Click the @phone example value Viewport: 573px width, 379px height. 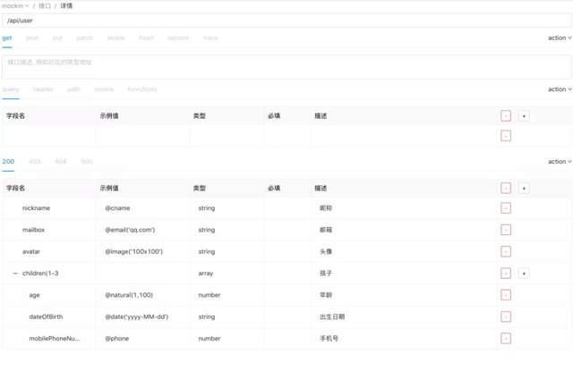click(117, 339)
